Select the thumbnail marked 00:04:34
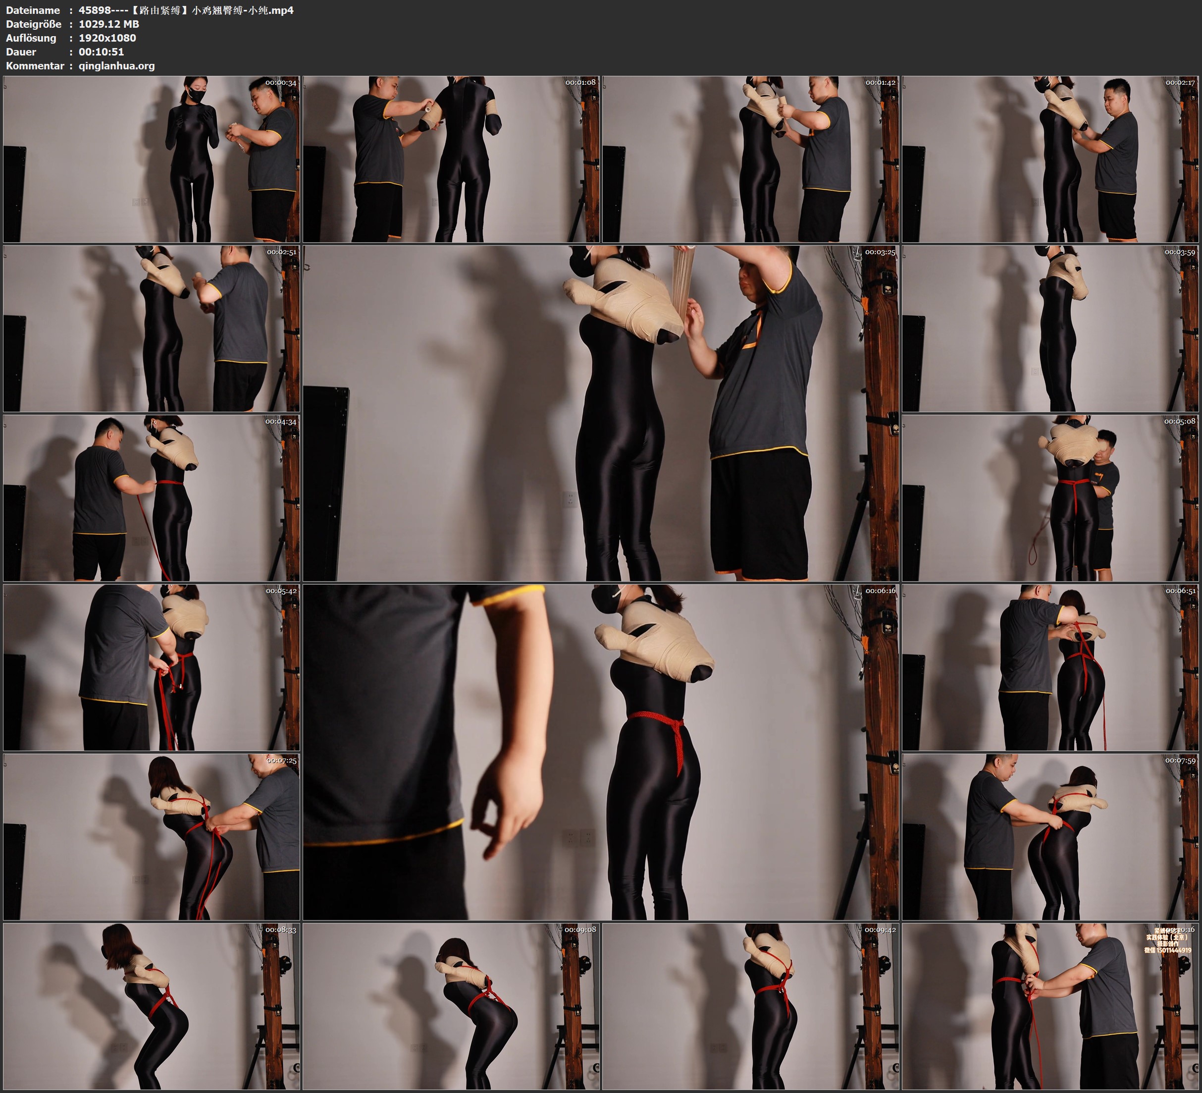This screenshot has height=1093, width=1202. point(152,498)
